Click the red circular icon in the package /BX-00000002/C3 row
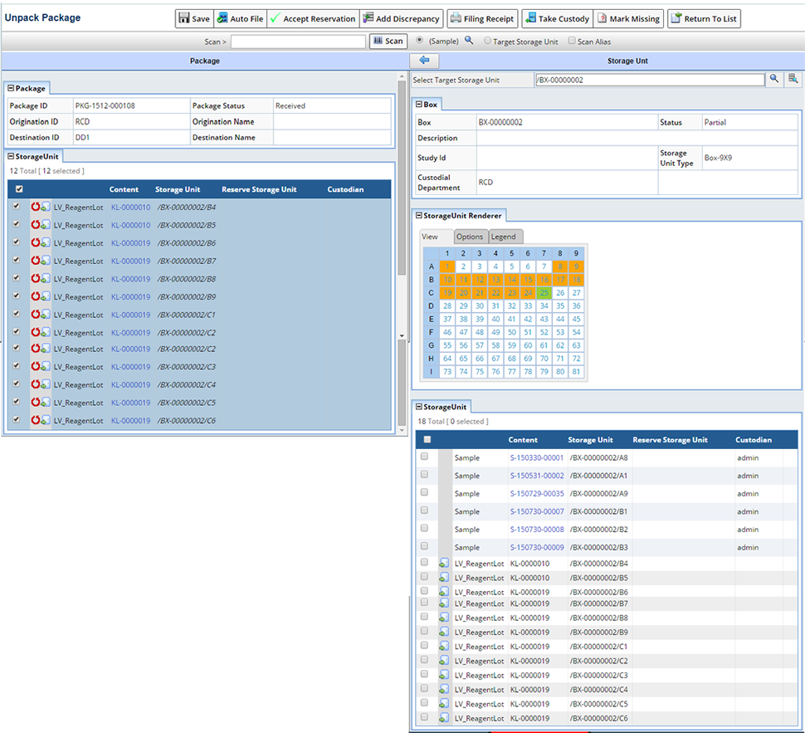This screenshot has width=805, height=733. click(36, 366)
